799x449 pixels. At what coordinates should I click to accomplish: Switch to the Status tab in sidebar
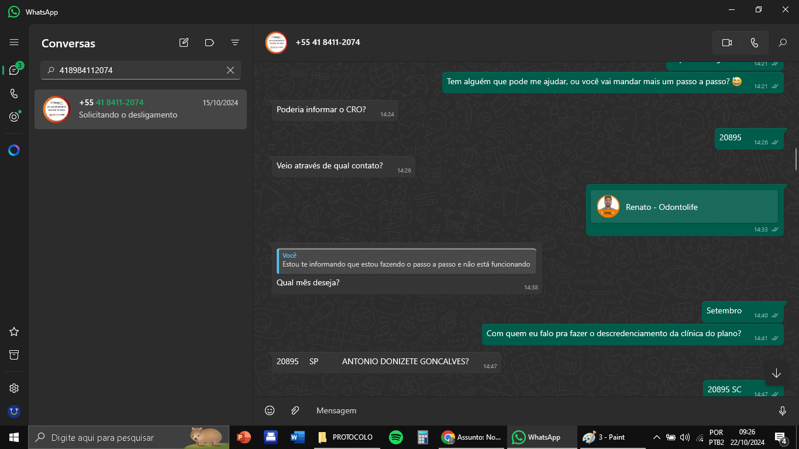(x=14, y=117)
